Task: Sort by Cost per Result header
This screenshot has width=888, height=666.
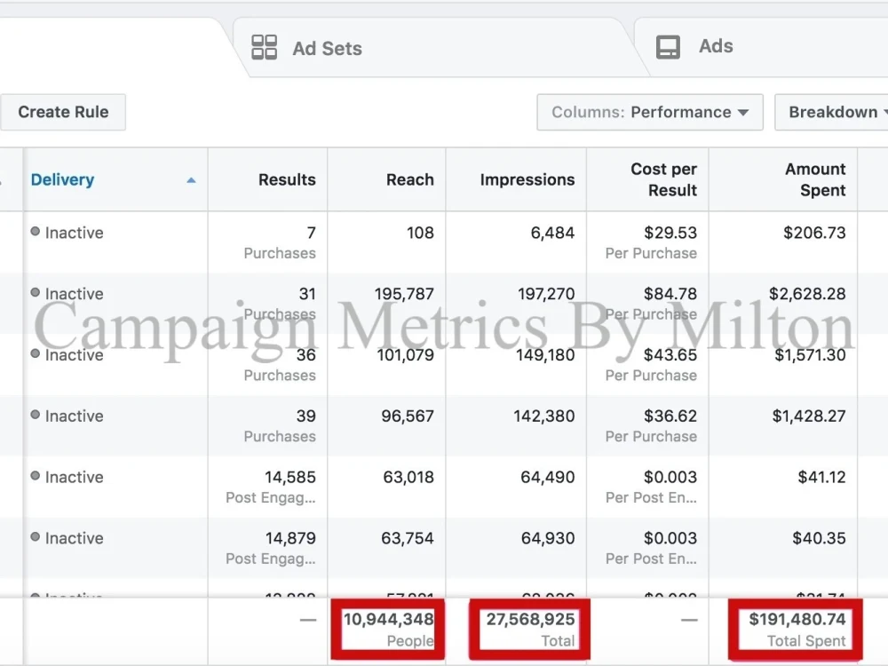Action: (x=663, y=179)
